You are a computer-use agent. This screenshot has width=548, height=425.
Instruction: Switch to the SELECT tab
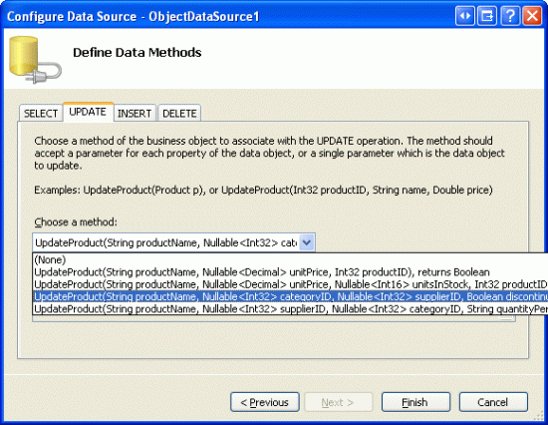coord(41,113)
